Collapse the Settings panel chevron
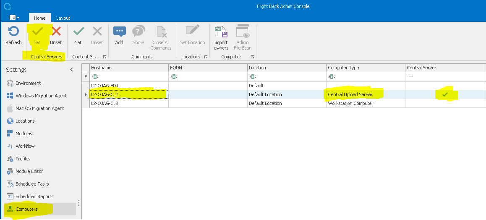This screenshot has height=220, width=486. coord(72,69)
